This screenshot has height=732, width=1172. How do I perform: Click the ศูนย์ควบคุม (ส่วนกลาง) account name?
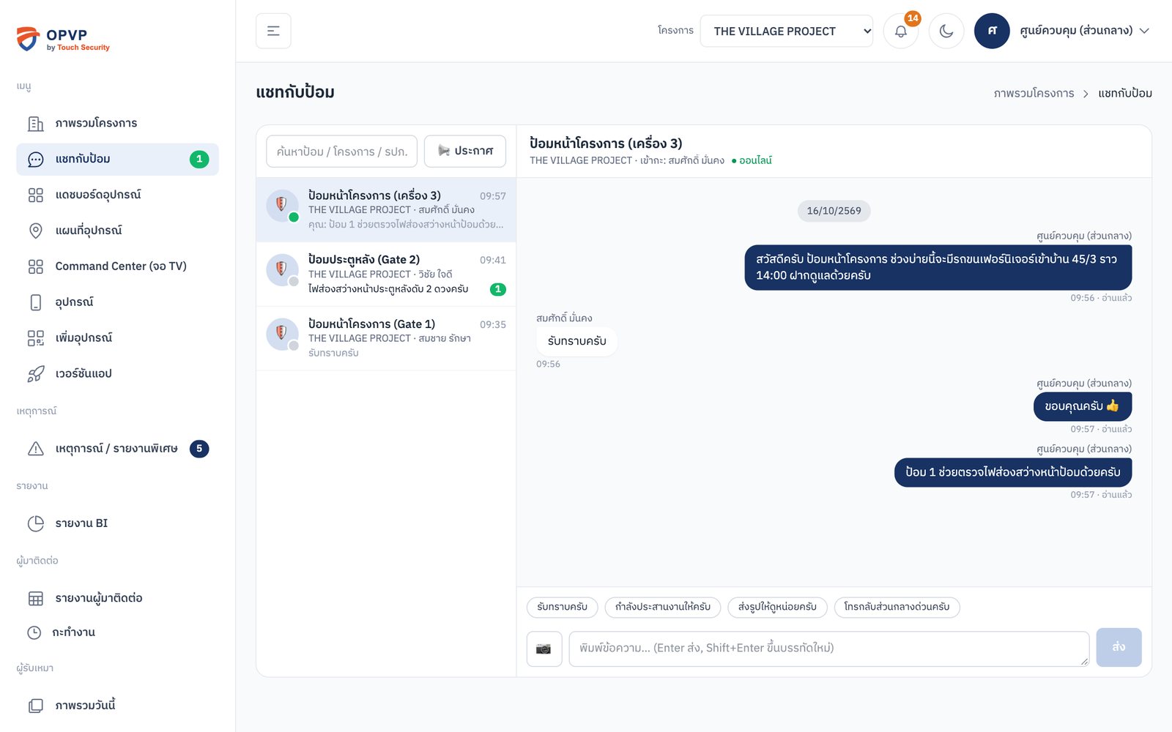[x=1076, y=31]
